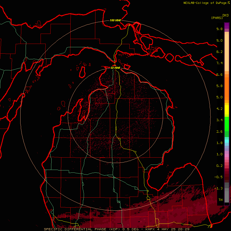Image resolution: width=231 pixels, height=231 pixels.
Task: Click the 3.4 legend scale value
Action: point(219,120)
